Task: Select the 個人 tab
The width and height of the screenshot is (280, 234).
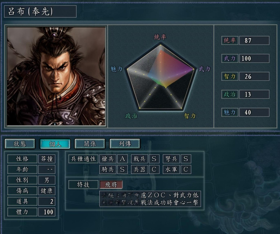Action: coord(55,144)
